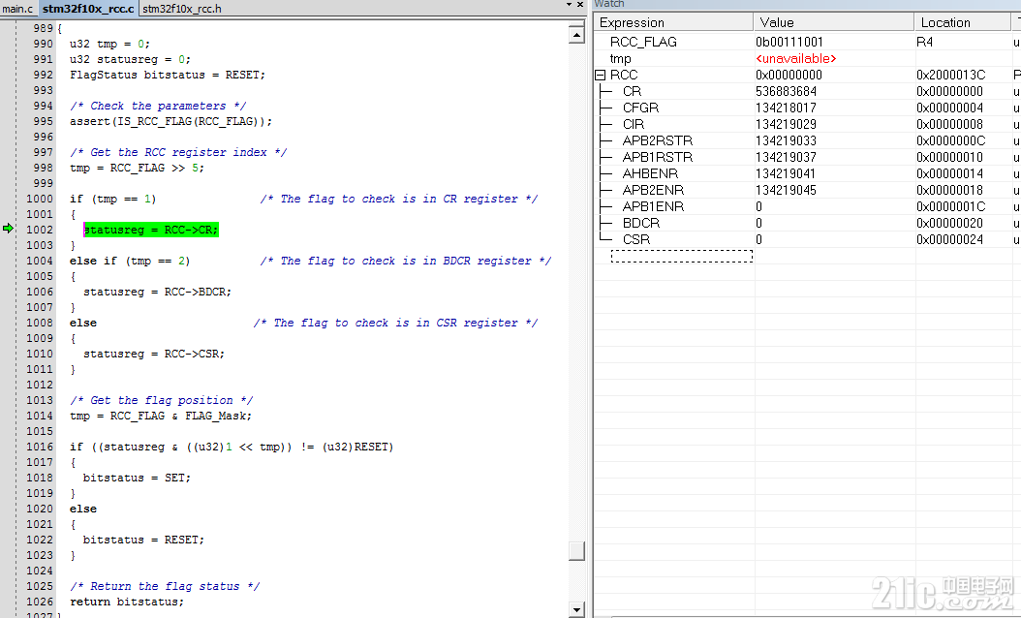
Task: Click the AHBENR value 134219041
Action: pos(786,174)
